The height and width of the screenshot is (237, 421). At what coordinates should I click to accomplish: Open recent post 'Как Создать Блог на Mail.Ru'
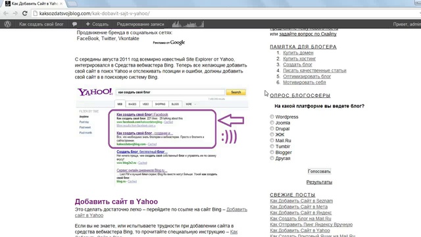(301, 219)
